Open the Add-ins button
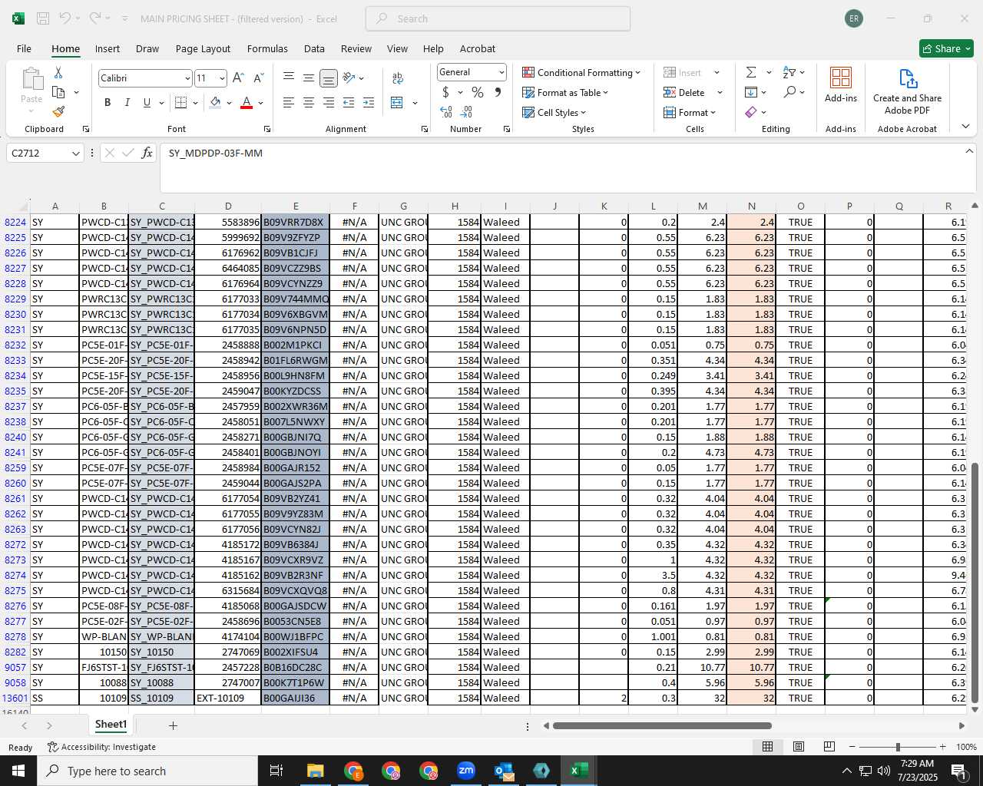The image size is (983, 786). (841, 84)
